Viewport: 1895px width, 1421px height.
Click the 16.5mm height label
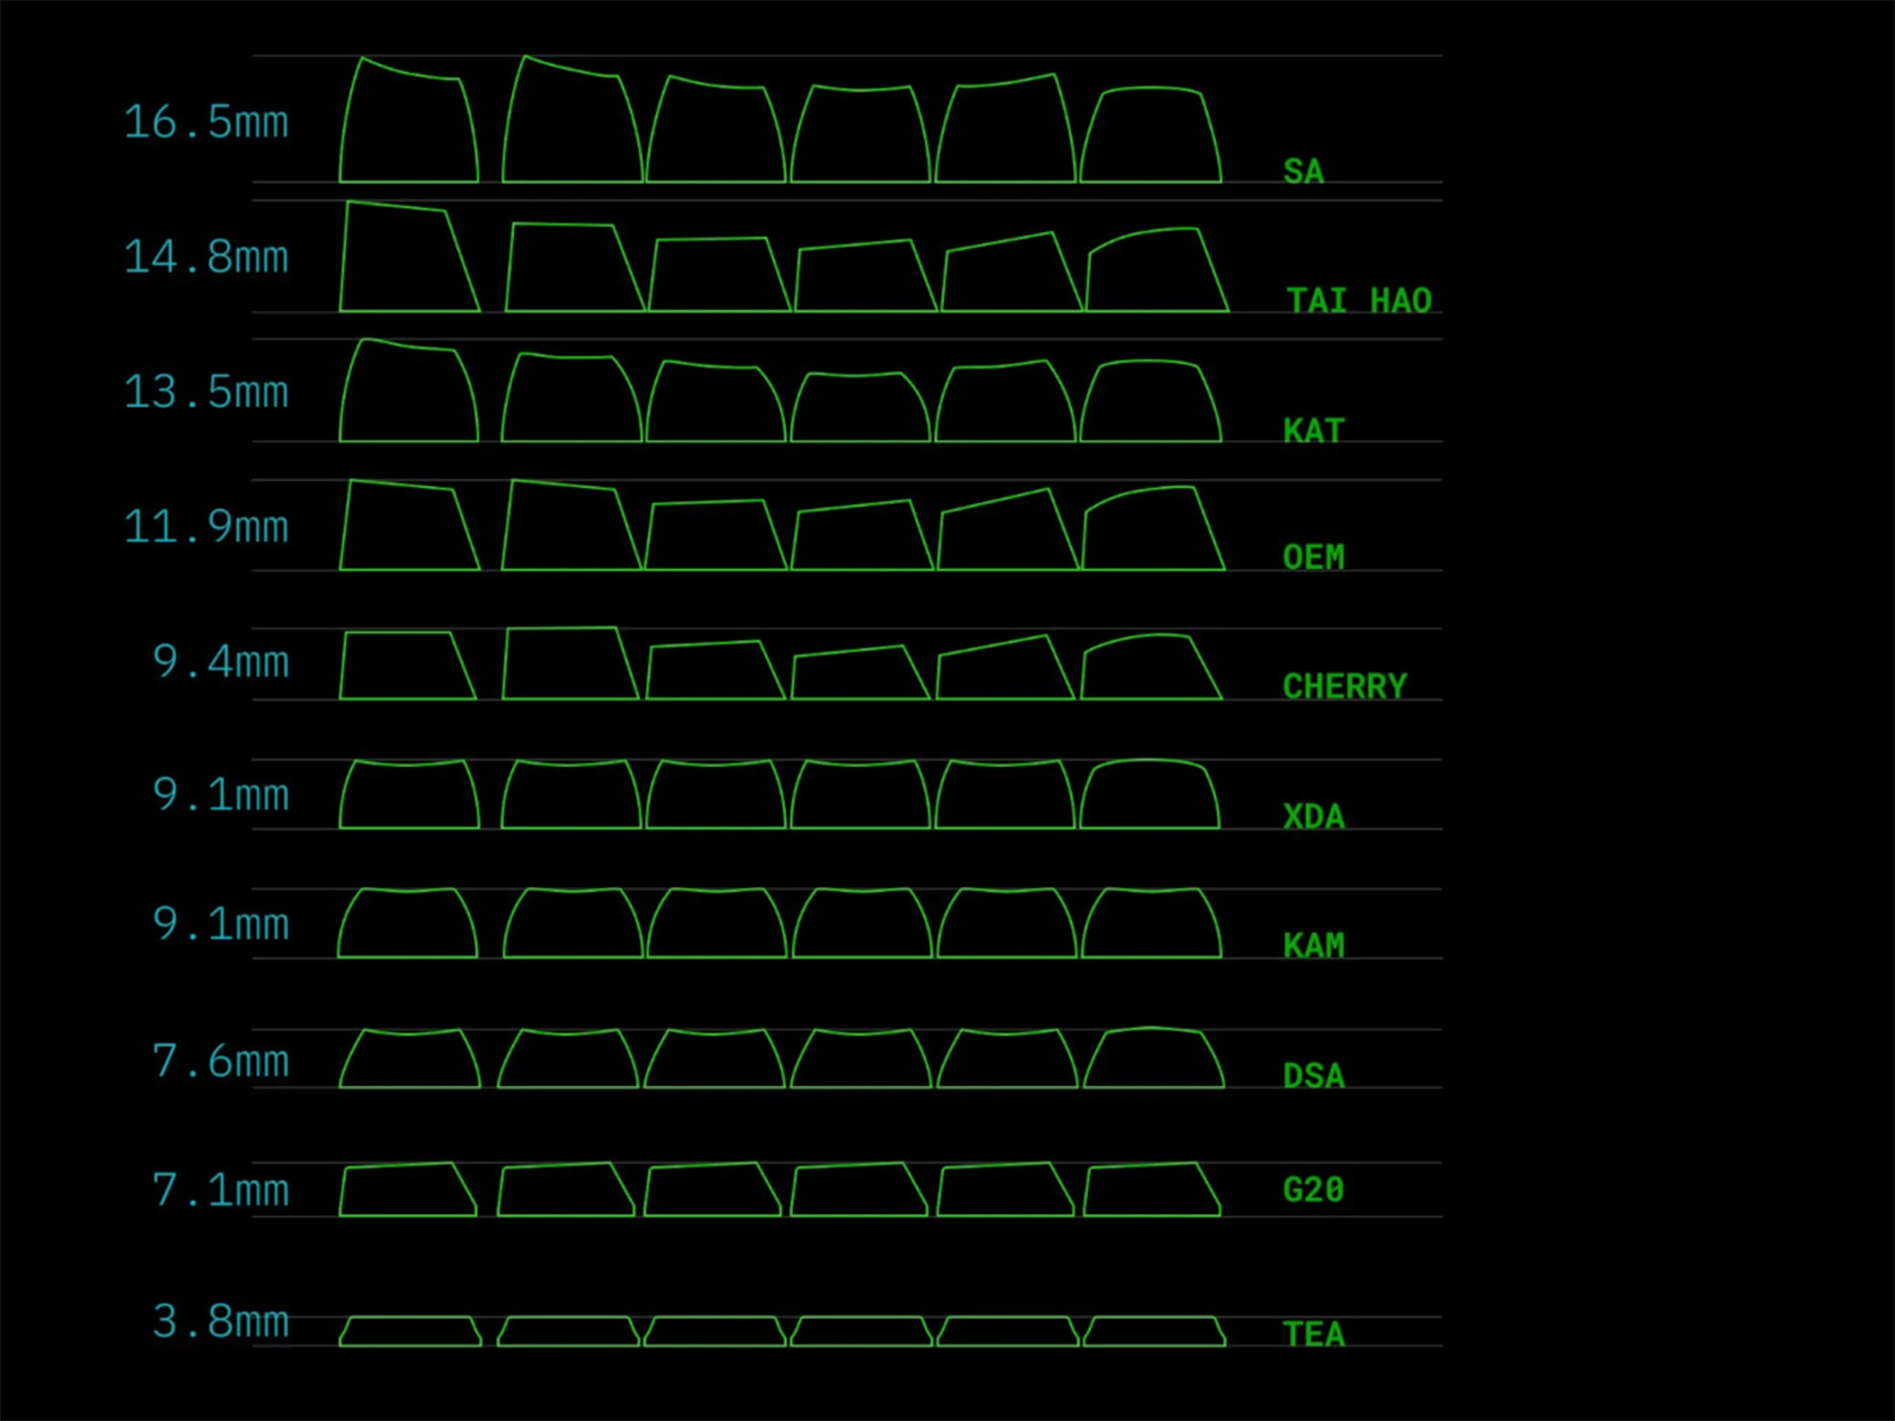click(x=205, y=122)
